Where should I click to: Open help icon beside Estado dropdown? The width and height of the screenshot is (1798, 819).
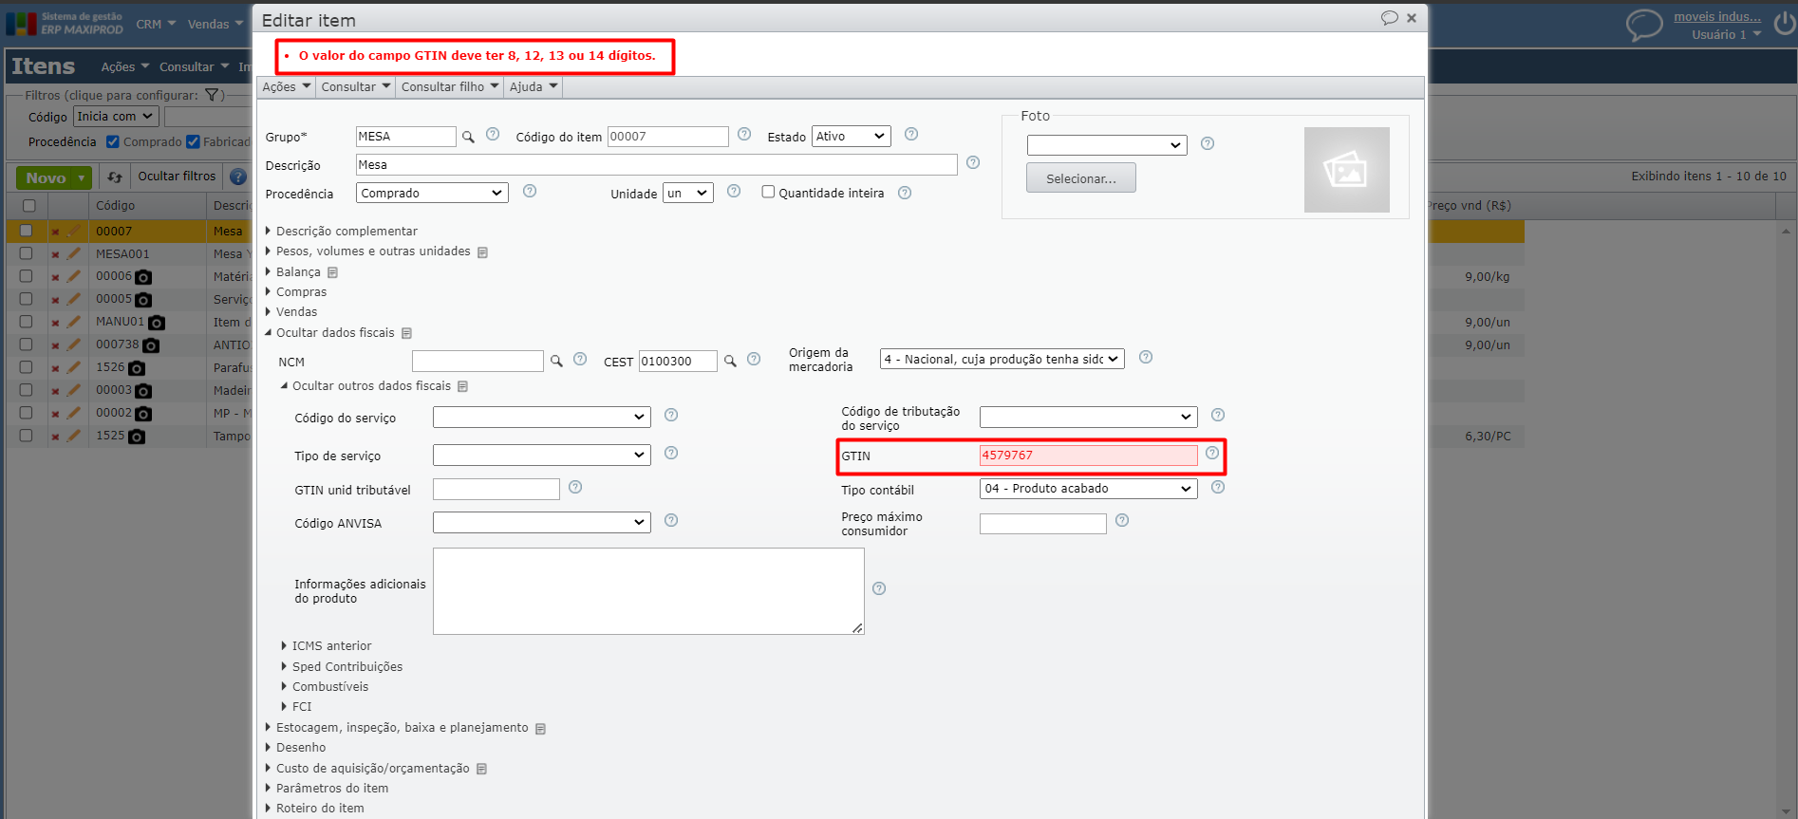pyautogui.click(x=911, y=135)
